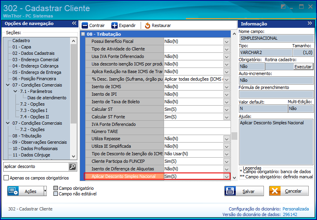Click the window restore-down diagonal icon
Image resolution: width=317 pixels, height=220 pixels.
pos(283,7)
